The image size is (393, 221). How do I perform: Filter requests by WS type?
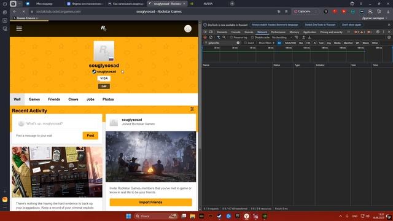[x=357, y=43]
